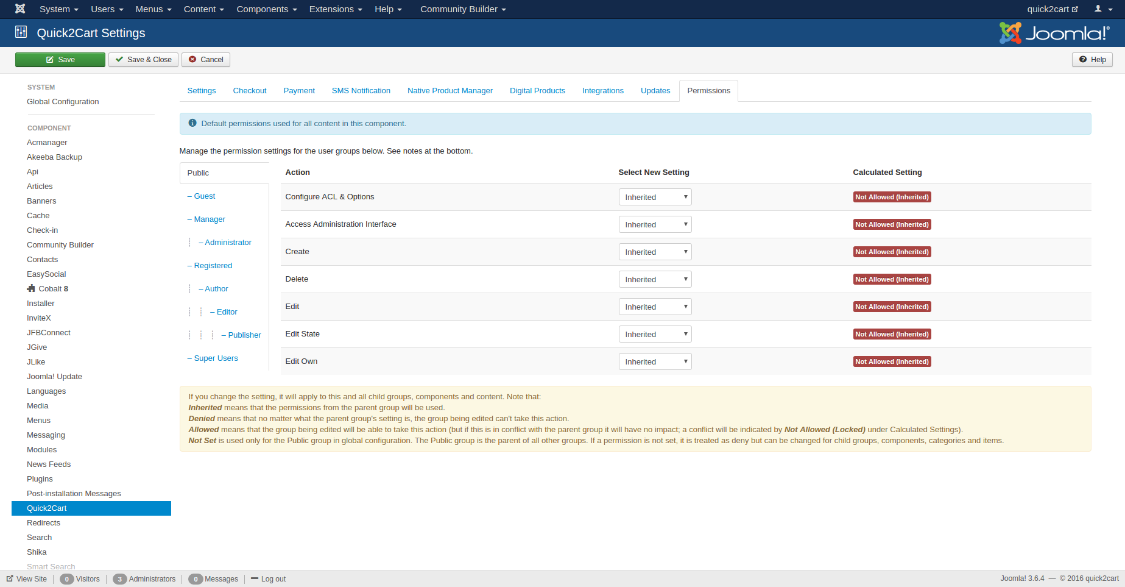1125x587 pixels.
Task: Open the Extensions menu
Action: point(335,9)
